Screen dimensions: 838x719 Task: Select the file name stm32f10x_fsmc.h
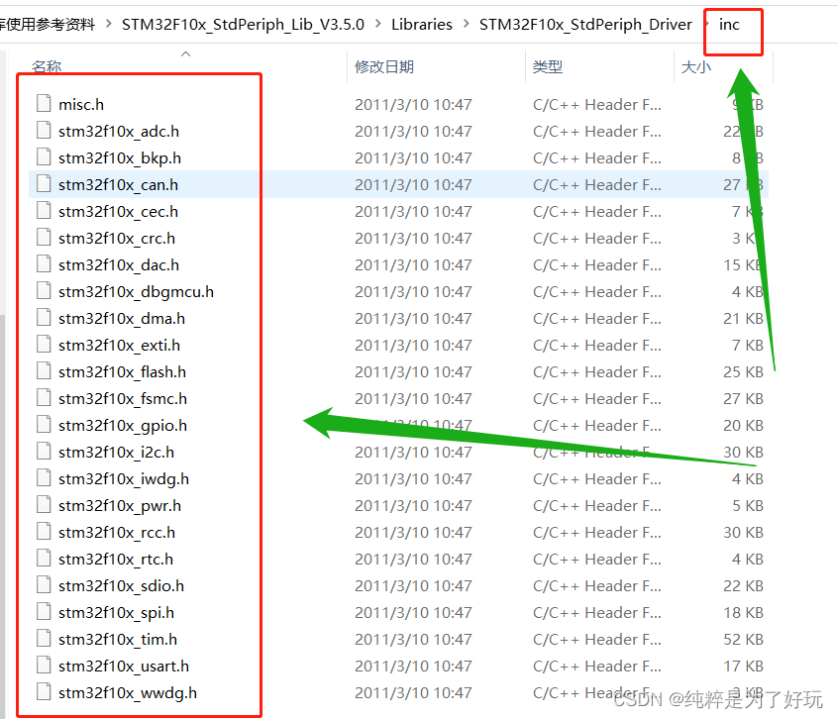[123, 398]
